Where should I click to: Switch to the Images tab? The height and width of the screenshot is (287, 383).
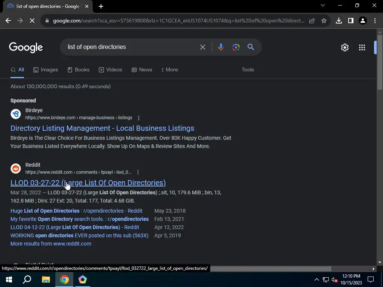click(46, 70)
